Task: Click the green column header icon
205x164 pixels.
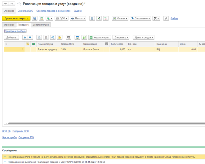Action: pyautogui.click(x=33, y=44)
